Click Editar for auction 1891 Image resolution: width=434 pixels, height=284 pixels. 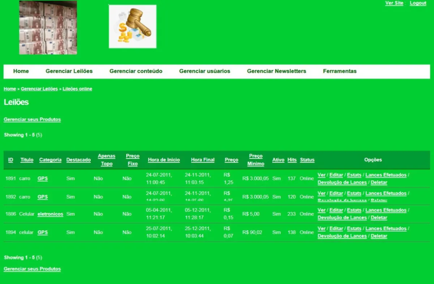pos(336,175)
